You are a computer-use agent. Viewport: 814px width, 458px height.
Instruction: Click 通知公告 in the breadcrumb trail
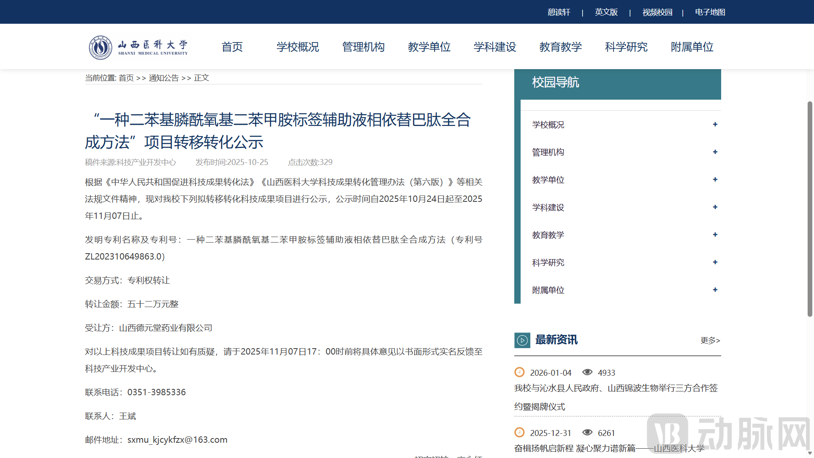click(163, 78)
